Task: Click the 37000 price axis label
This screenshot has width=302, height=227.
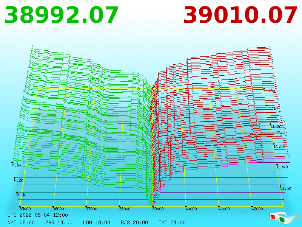Action: (92, 209)
